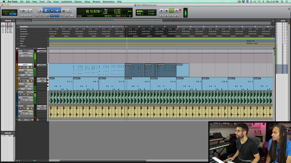Open Inst 2 clips view selector
Viewport: 291px width, 163px height.
26,70
